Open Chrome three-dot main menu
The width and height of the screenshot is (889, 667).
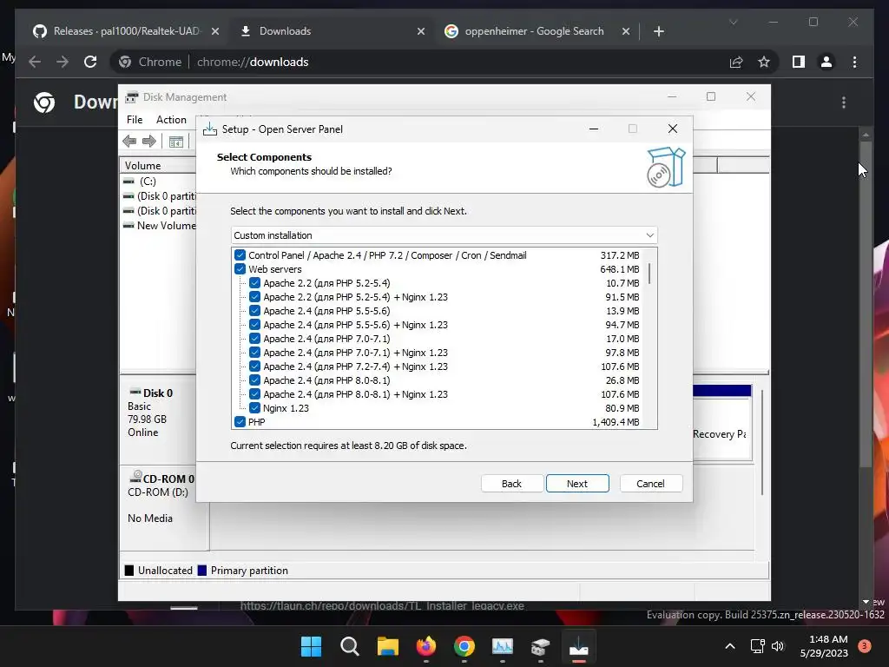tap(854, 62)
